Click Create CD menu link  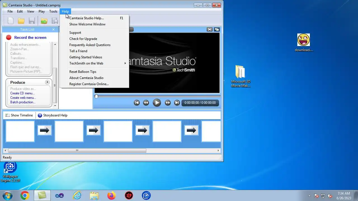(x=22, y=93)
